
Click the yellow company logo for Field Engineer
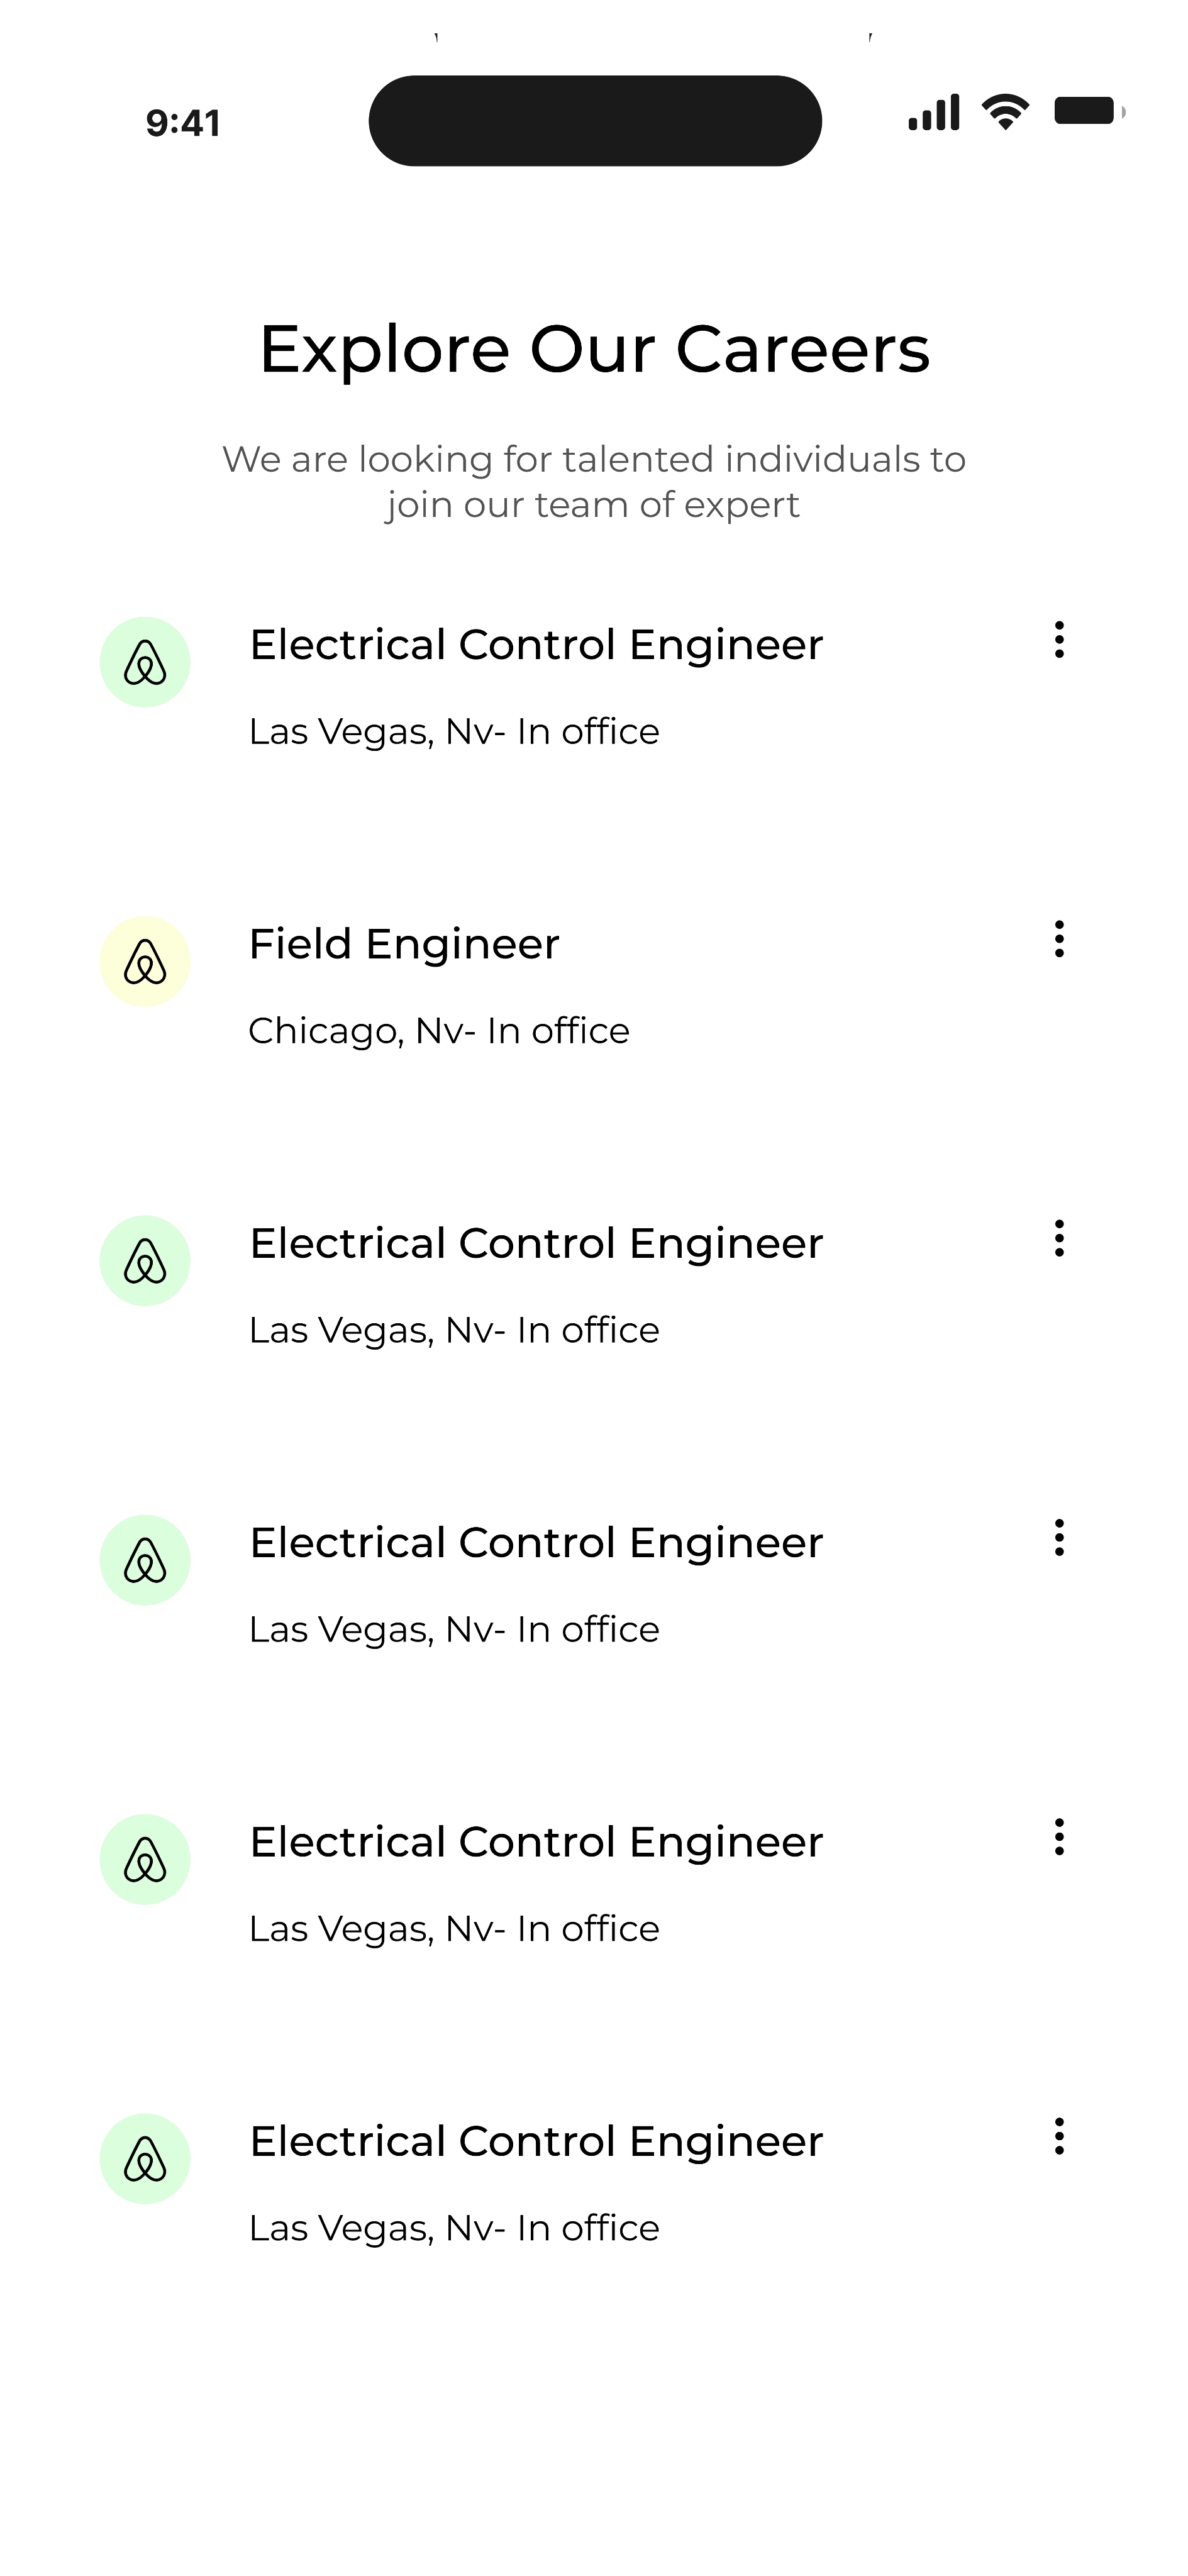click(x=145, y=961)
